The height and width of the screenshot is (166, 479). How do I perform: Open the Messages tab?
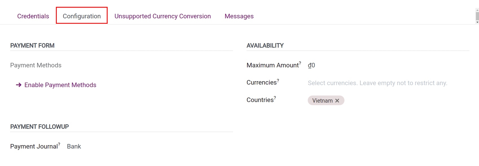(x=239, y=16)
